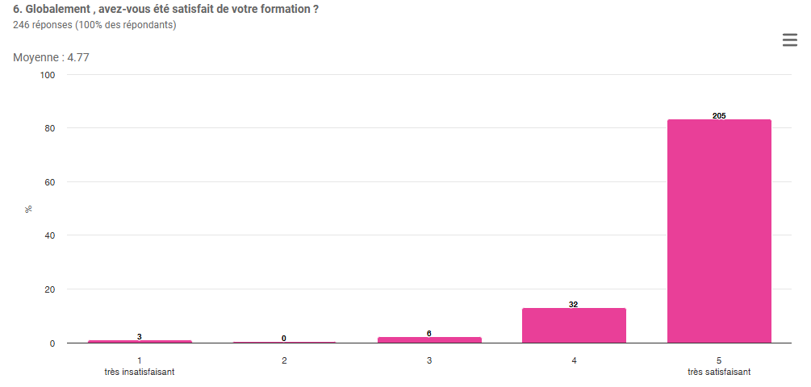
Task: Click the 'Moyenne : 4.77' text
Action: (x=51, y=57)
